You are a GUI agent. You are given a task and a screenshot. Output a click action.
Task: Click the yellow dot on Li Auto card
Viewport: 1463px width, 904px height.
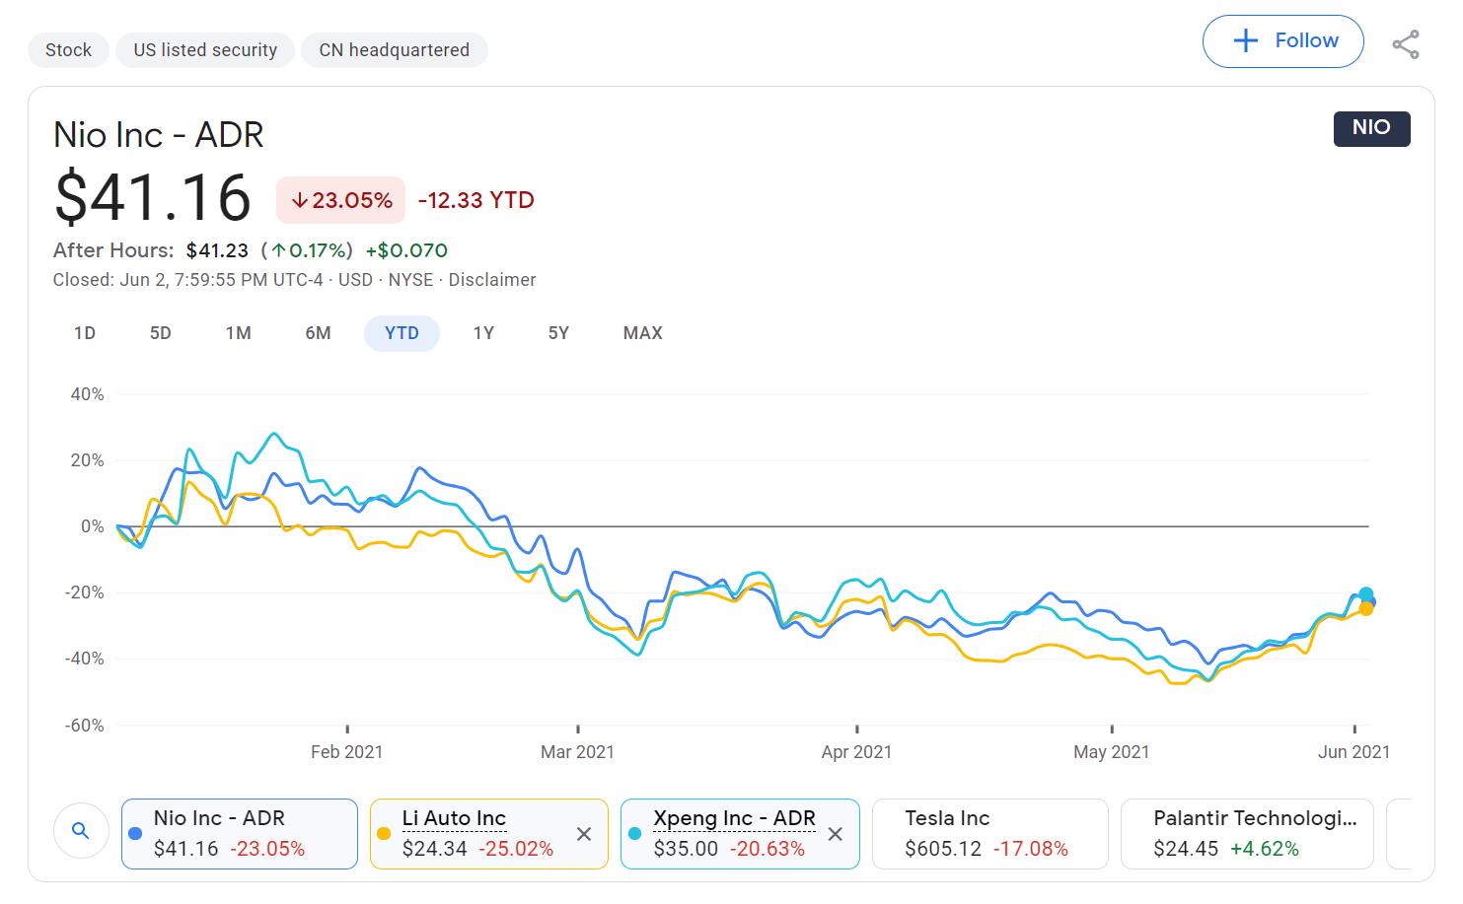tap(385, 833)
